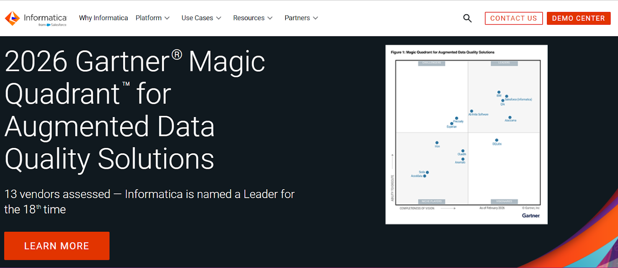Screen dimensions: 618x268
Task: Click the Informatica logo
Action: (x=36, y=19)
